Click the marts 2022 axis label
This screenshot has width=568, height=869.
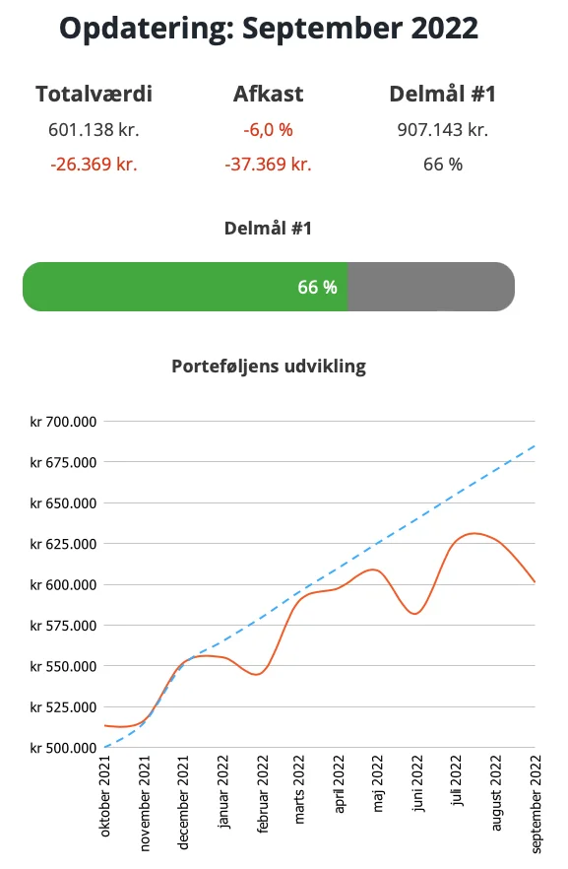[x=299, y=789]
